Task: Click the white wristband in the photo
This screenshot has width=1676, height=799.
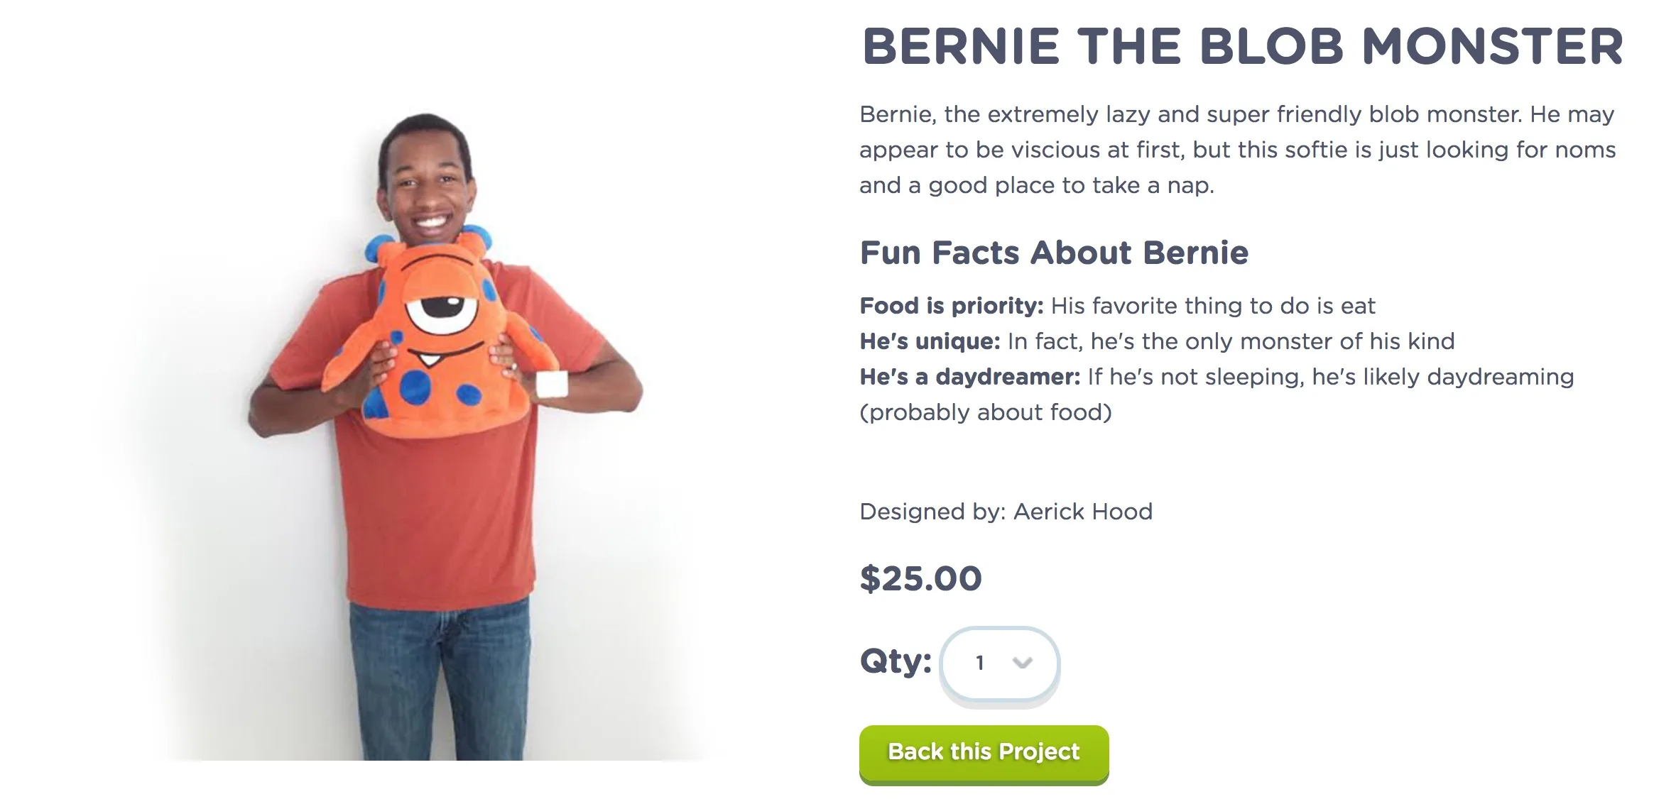Action: pyautogui.click(x=552, y=384)
